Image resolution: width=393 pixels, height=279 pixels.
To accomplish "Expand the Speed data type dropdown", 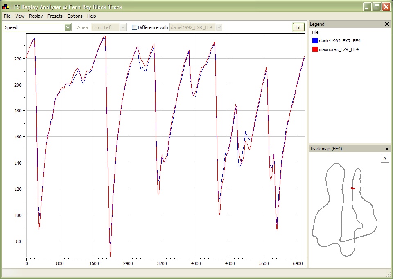I will click(68, 27).
